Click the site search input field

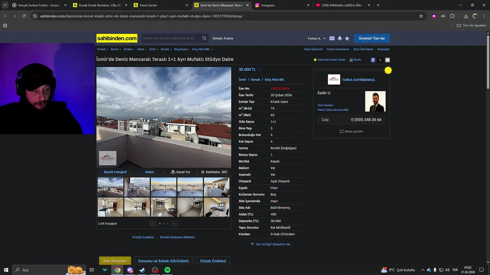point(171,38)
